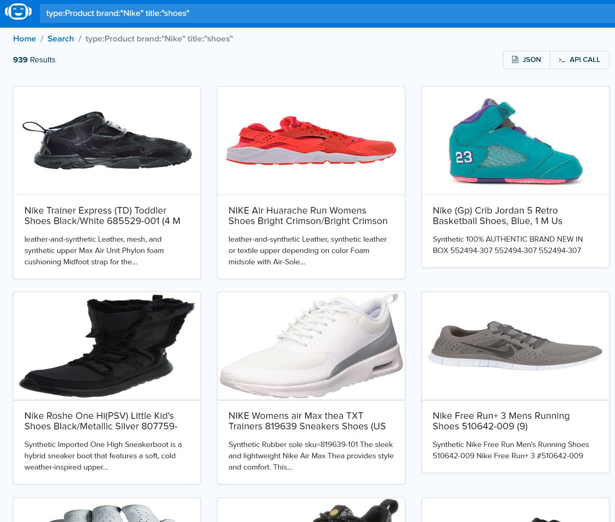
Task: Click the JSON file icon
Action: tap(515, 60)
